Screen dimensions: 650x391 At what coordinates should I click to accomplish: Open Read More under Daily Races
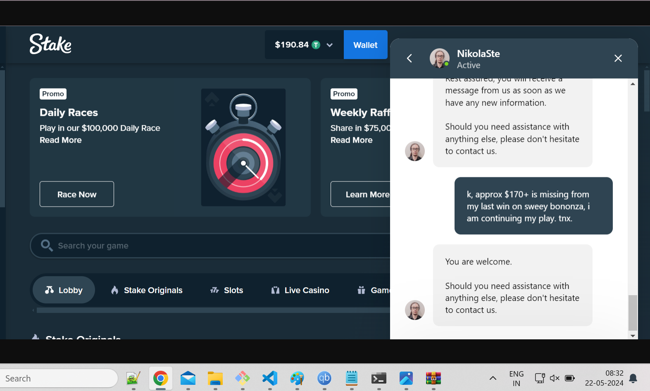coord(61,140)
